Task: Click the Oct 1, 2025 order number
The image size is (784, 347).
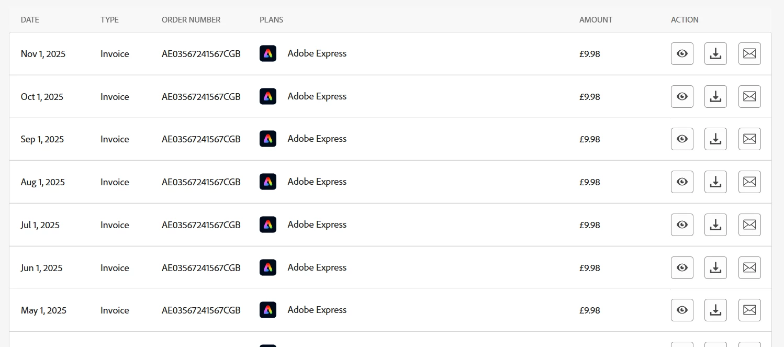Action: [x=201, y=97]
